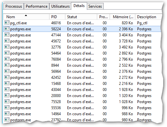
Task: Sort by the Nom column header
Action: point(26,17)
